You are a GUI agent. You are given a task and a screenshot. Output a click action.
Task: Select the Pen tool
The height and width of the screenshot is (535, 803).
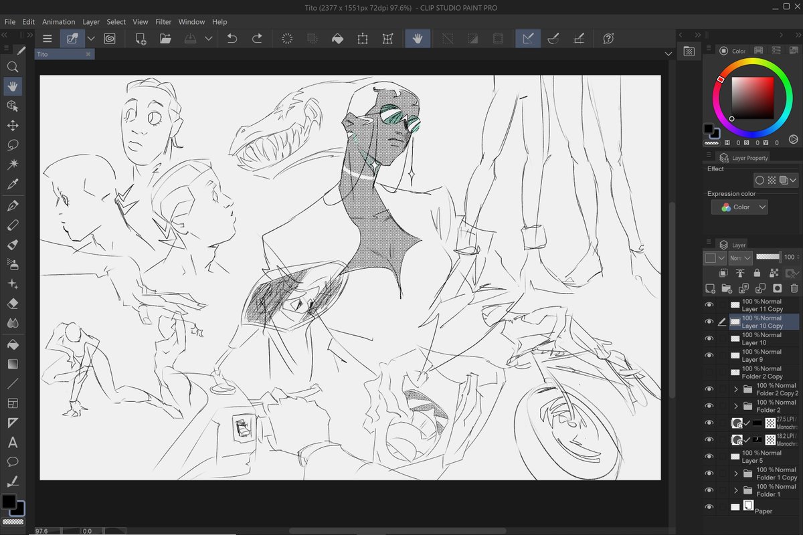12,206
